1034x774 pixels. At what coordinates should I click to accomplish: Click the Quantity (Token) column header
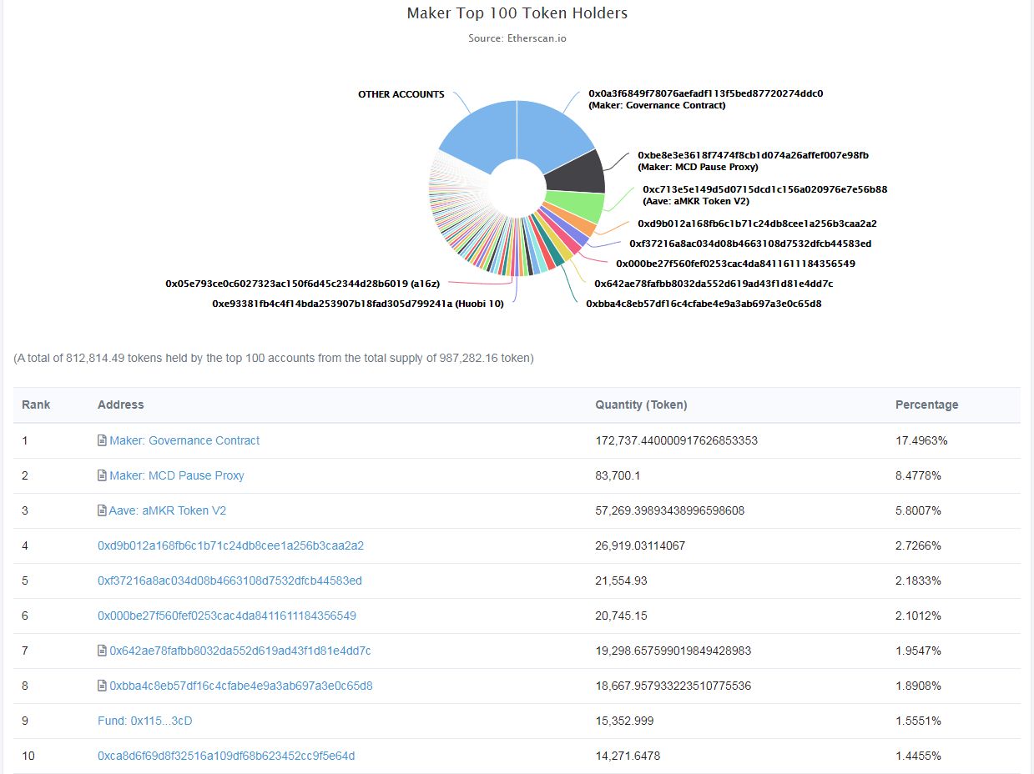coord(641,405)
